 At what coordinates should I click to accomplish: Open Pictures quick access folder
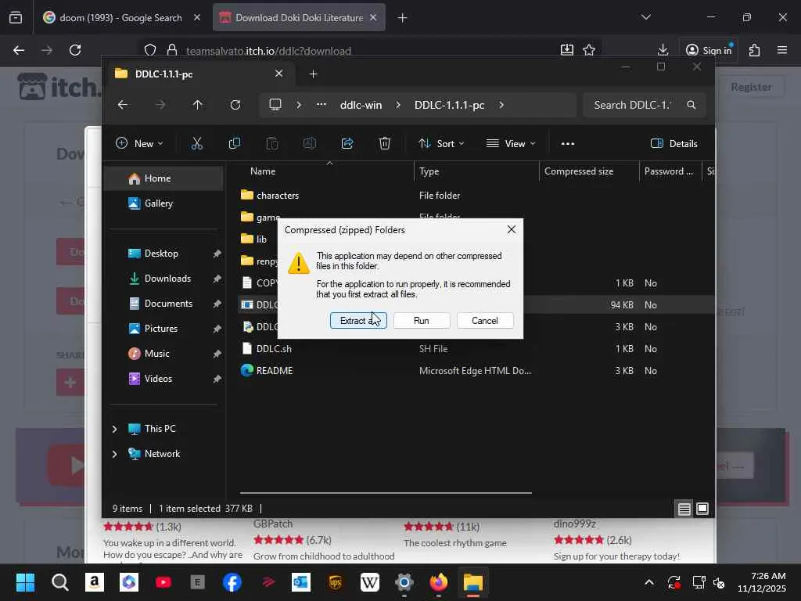tap(163, 329)
